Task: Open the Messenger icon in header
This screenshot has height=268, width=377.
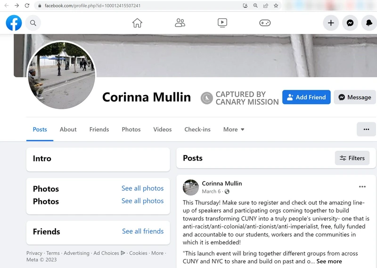Action: click(350, 23)
